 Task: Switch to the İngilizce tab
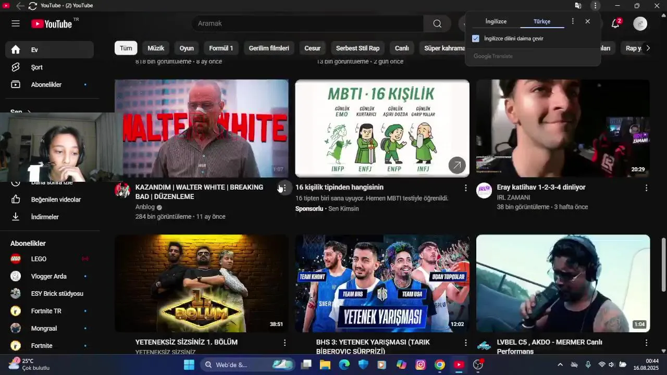coord(496,21)
